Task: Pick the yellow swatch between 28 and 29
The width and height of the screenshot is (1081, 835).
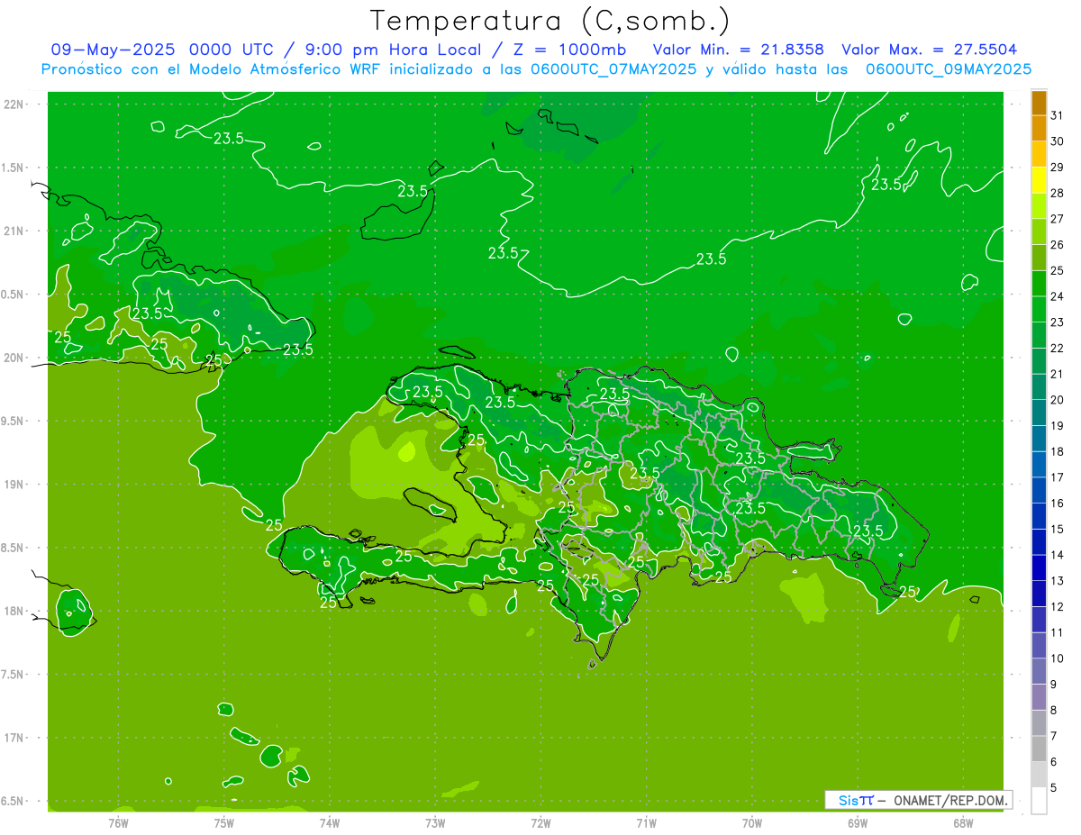Action: point(1039,179)
